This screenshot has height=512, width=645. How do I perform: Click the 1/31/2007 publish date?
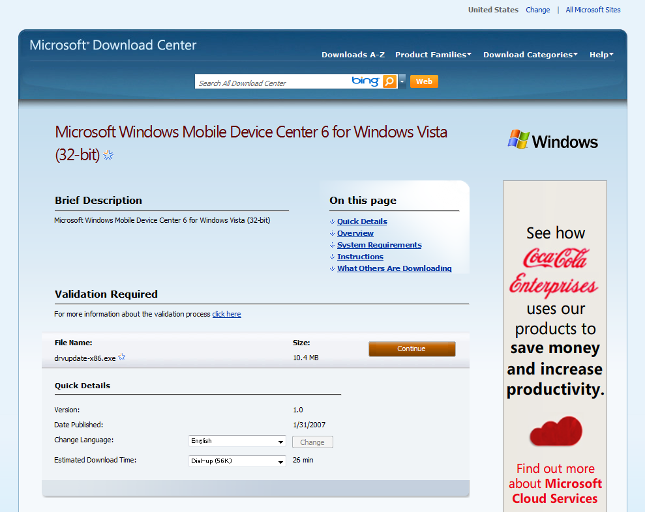pyautogui.click(x=309, y=425)
